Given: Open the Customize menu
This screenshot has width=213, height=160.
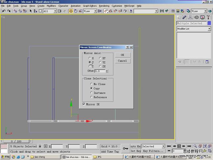Looking at the screenshot, I should [117, 6].
